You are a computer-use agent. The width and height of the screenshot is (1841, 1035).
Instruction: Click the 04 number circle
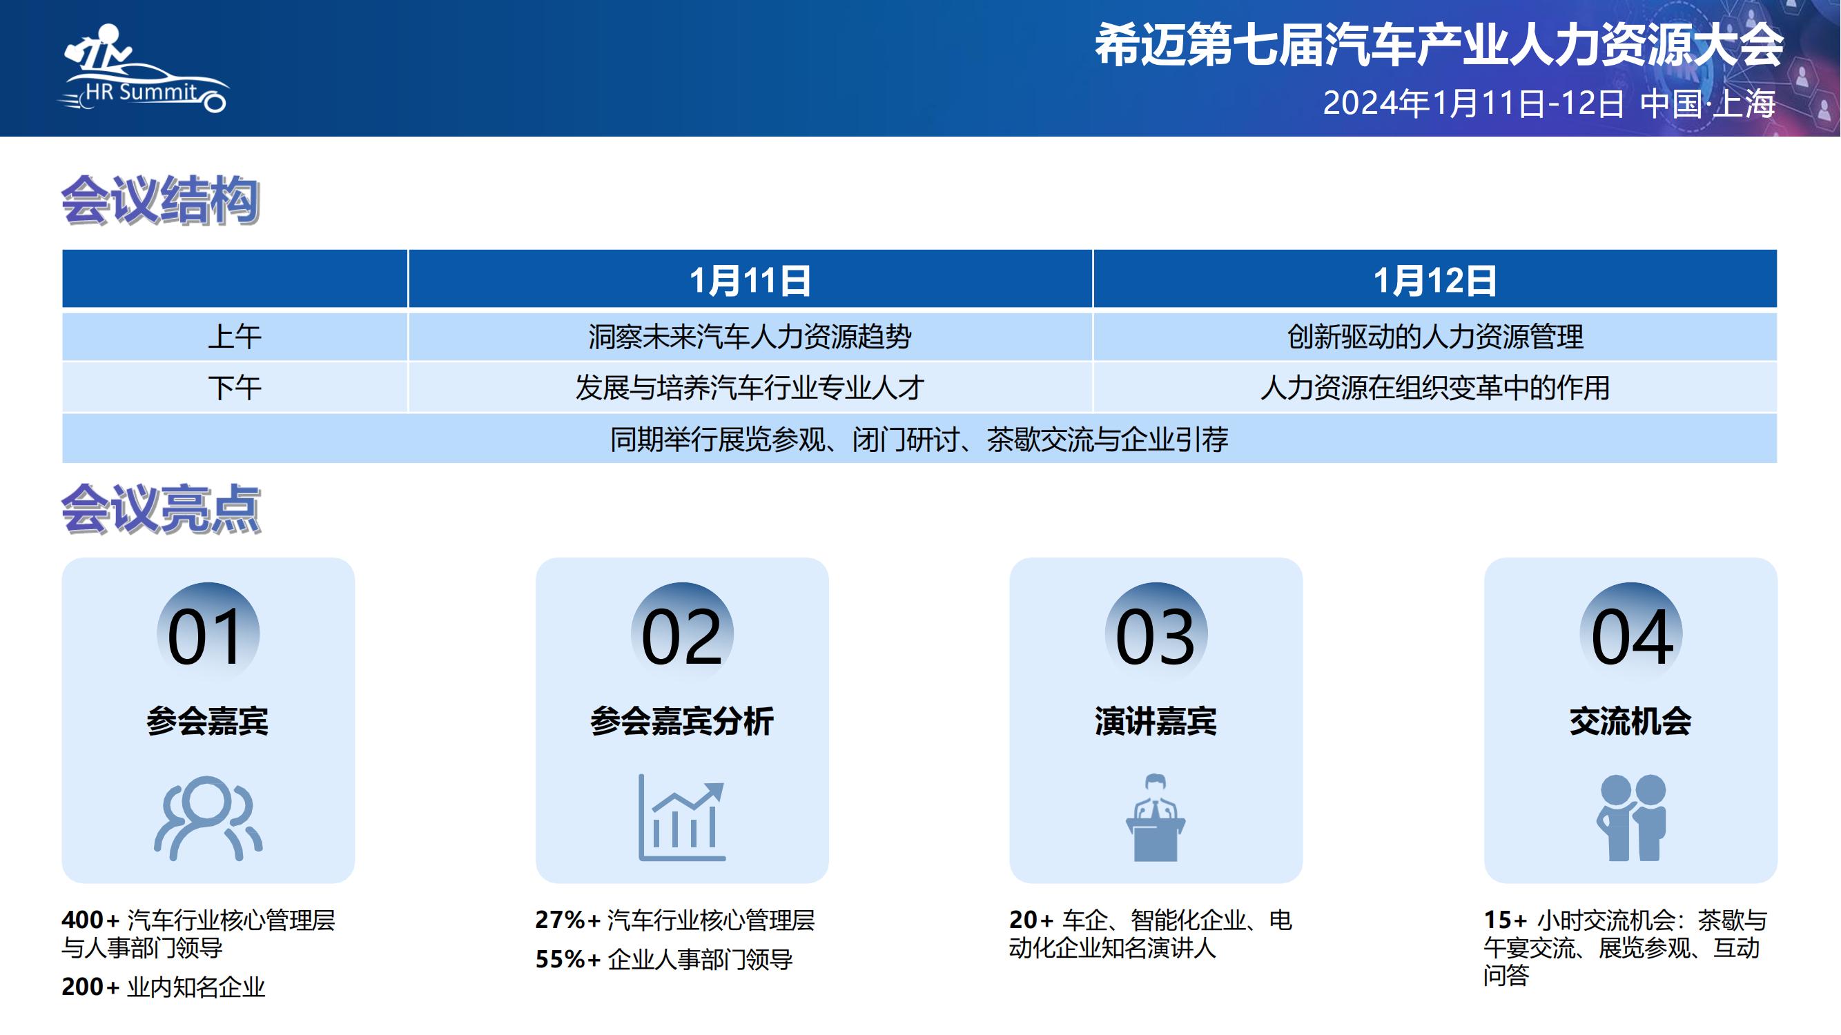[x=1632, y=634]
